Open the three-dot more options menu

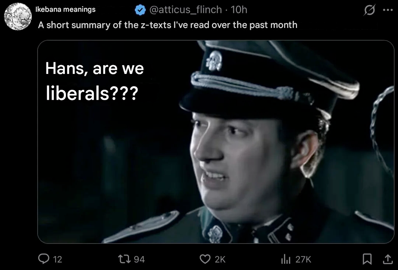pos(388,10)
